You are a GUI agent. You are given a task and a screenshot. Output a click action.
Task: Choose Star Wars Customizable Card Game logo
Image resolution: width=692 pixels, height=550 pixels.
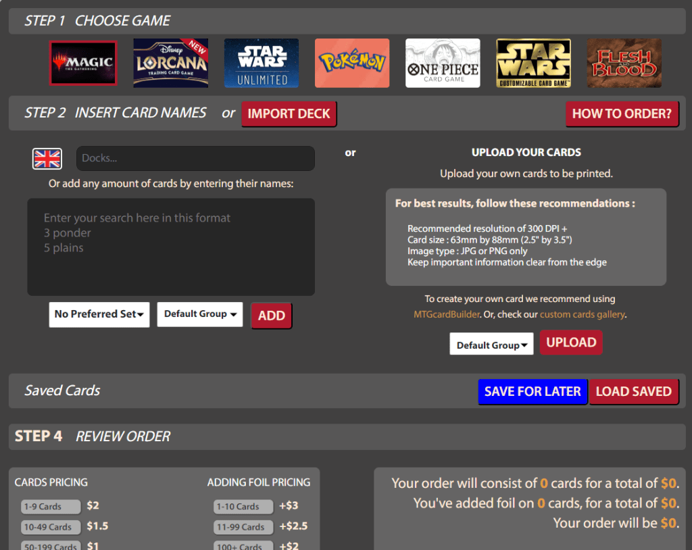click(x=533, y=63)
